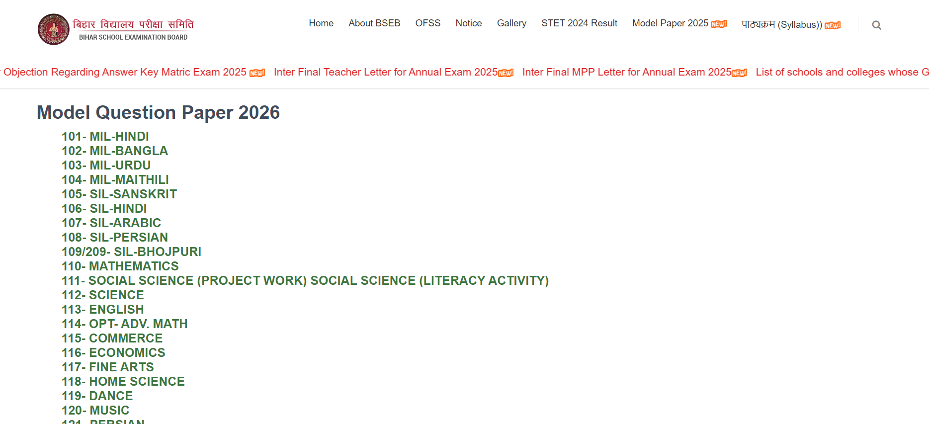
Task: Open the Gallery section
Action: [511, 23]
